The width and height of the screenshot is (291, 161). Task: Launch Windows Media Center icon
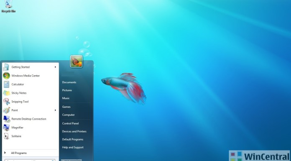(6, 76)
